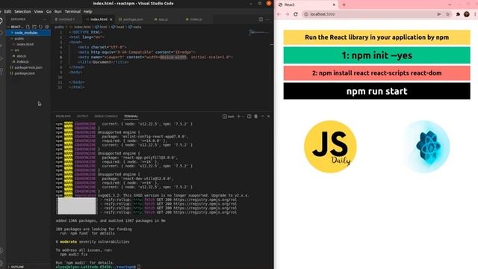
Task: Switch to the index.js editor tab
Action: pyautogui.click(x=194, y=19)
